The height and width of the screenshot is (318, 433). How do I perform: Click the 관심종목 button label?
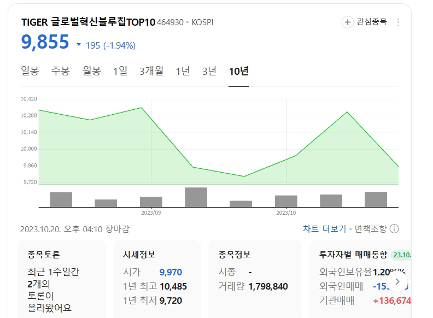click(371, 22)
